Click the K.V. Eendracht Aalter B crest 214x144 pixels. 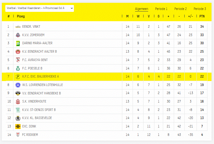click(x=18, y=52)
